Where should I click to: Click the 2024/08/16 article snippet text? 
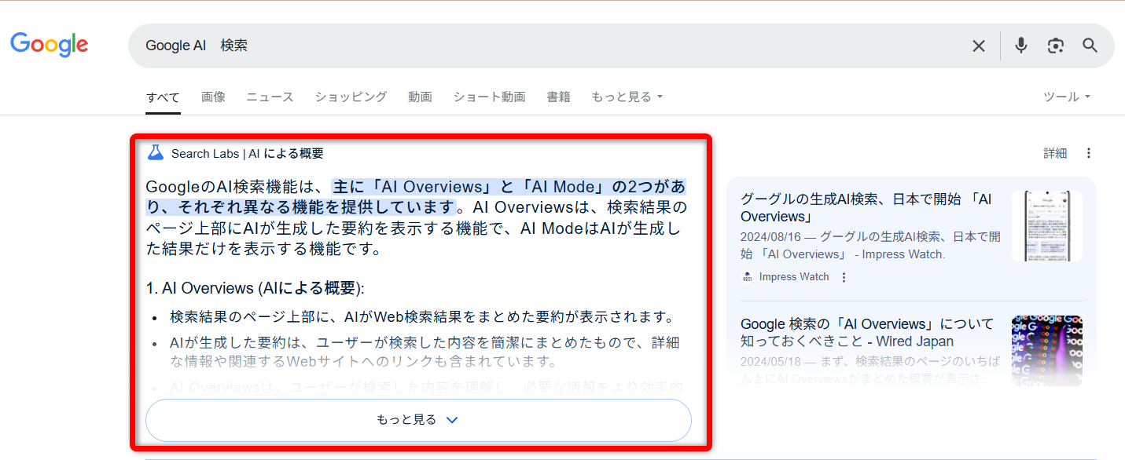pyautogui.click(x=870, y=245)
